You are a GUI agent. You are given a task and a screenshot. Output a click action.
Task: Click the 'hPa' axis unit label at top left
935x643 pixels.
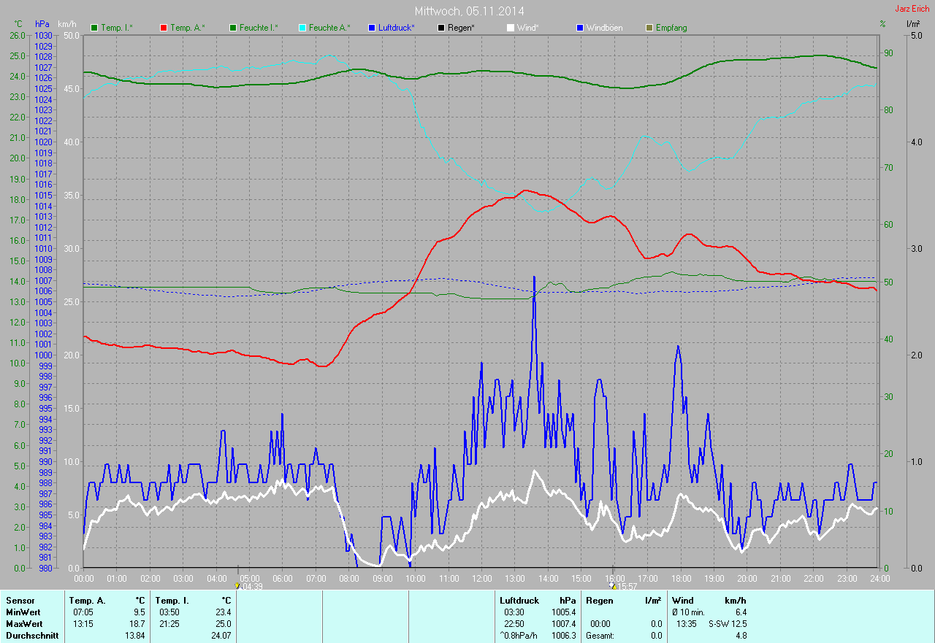[42, 24]
